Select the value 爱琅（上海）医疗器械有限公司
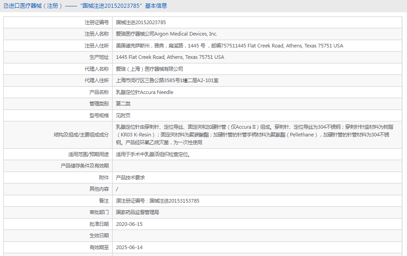Image resolution: width=407 pixels, height=256 pixels. [149, 68]
